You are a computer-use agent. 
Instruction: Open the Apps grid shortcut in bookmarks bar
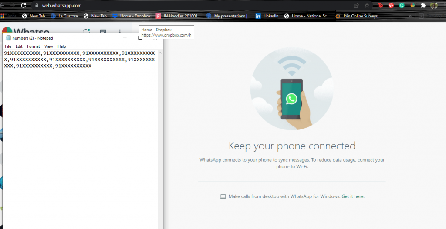coord(2,16)
